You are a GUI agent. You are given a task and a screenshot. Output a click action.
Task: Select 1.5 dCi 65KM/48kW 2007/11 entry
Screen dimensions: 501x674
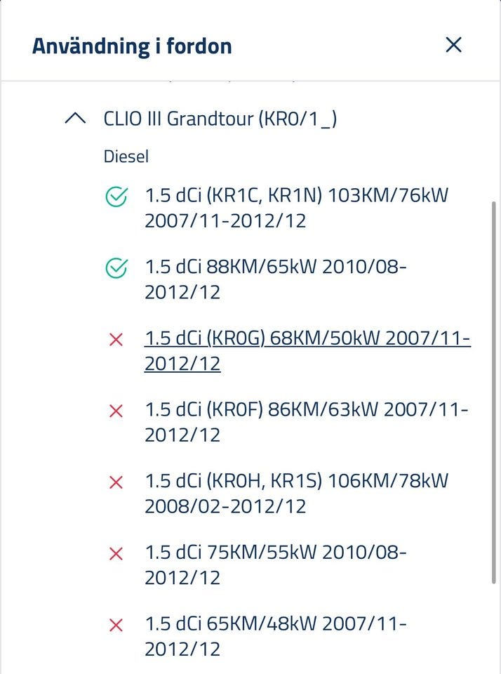click(x=275, y=637)
